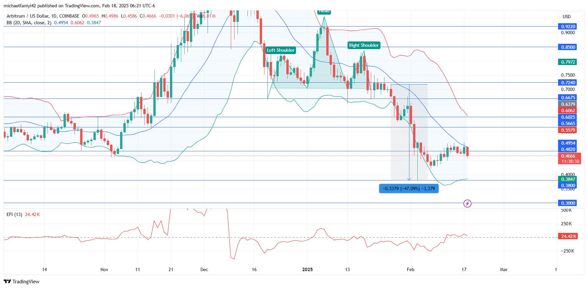Click the 16 date axis label
This screenshot has width=588, height=288.
(254, 269)
